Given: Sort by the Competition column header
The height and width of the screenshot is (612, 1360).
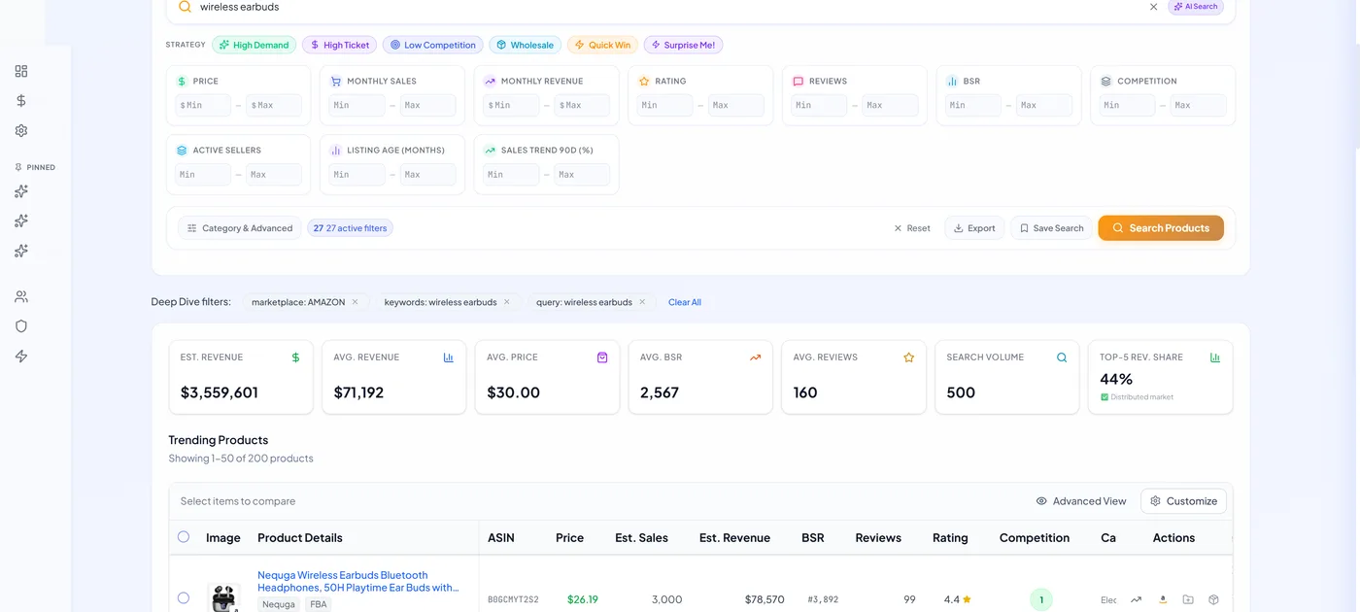Looking at the screenshot, I should pos(1035,537).
